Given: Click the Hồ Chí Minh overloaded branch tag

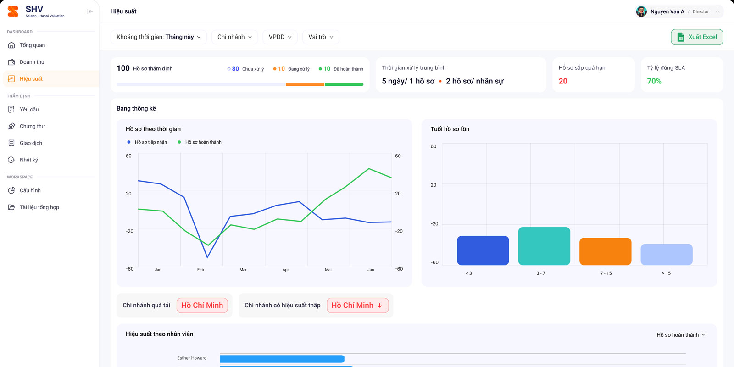Looking at the screenshot, I should [202, 306].
